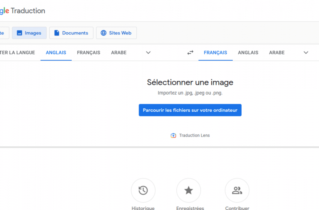319x210 pixels.
Task: Click the Google Lens camera icon
Action: click(x=173, y=136)
